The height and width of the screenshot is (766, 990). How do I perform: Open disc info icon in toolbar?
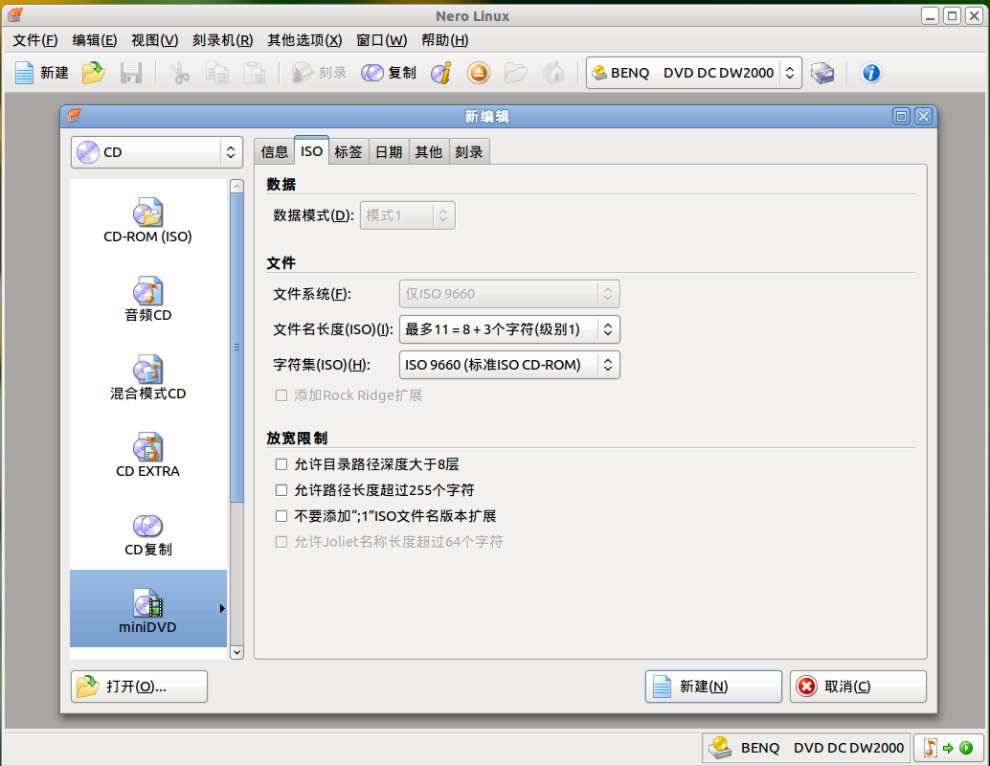tap(441, 74)
